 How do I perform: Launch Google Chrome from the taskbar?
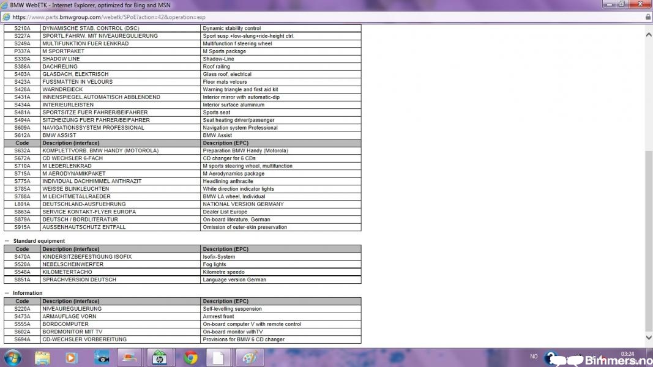(x=191, y=358)
